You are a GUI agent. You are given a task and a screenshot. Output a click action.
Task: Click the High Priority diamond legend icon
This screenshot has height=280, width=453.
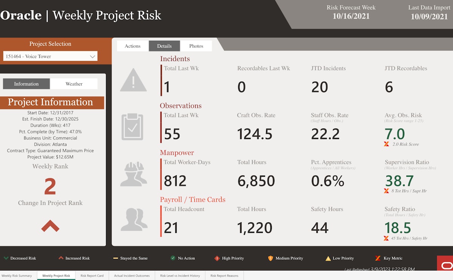pos(216,258)
